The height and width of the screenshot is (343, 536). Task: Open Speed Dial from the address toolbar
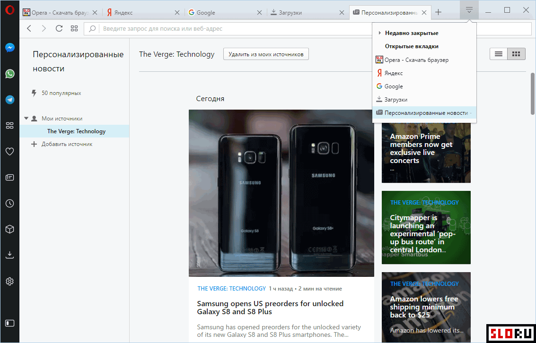[x=74, y=28]
